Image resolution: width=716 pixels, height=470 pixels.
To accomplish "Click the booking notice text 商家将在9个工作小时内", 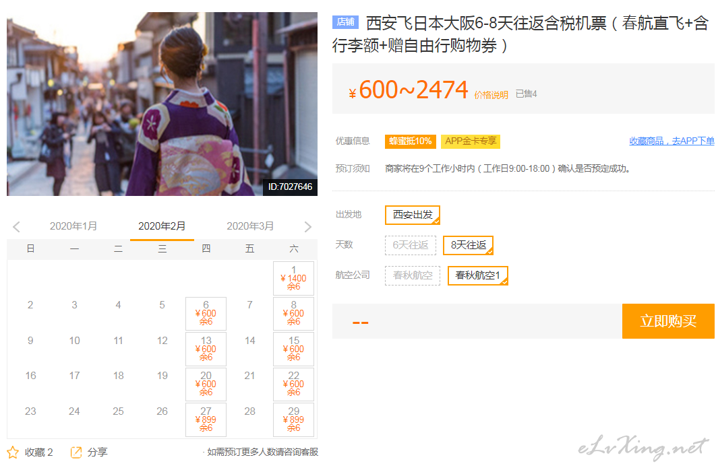I will click(x=507, y=168).
